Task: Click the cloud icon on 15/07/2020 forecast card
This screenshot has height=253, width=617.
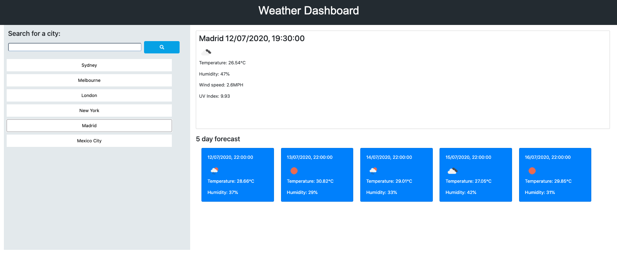Action: tap(453, 171)
